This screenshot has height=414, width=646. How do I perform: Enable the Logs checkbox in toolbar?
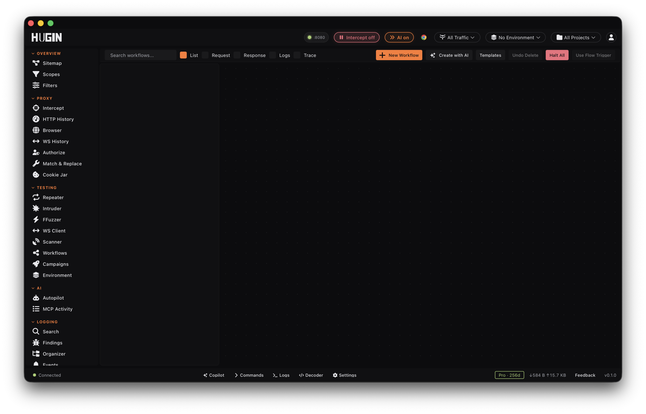272,55
